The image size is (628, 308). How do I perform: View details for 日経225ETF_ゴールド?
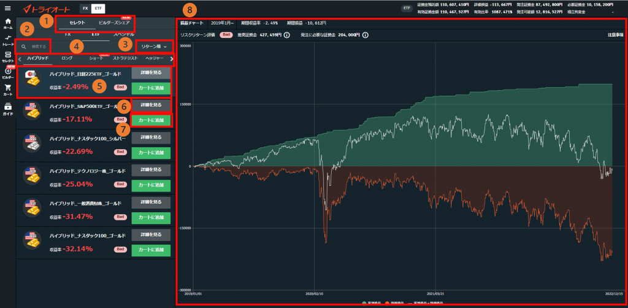(x=151, y=73)
